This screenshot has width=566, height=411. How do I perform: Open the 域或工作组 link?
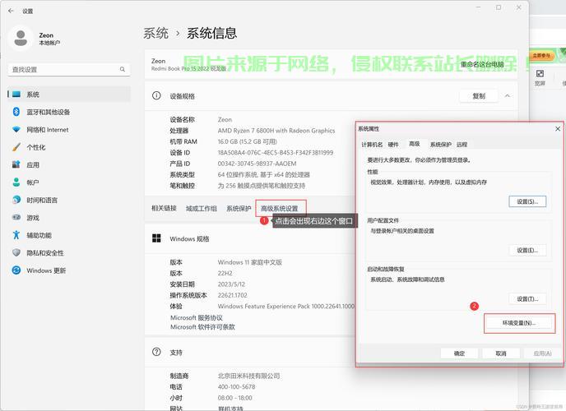[x=202, y=209]
